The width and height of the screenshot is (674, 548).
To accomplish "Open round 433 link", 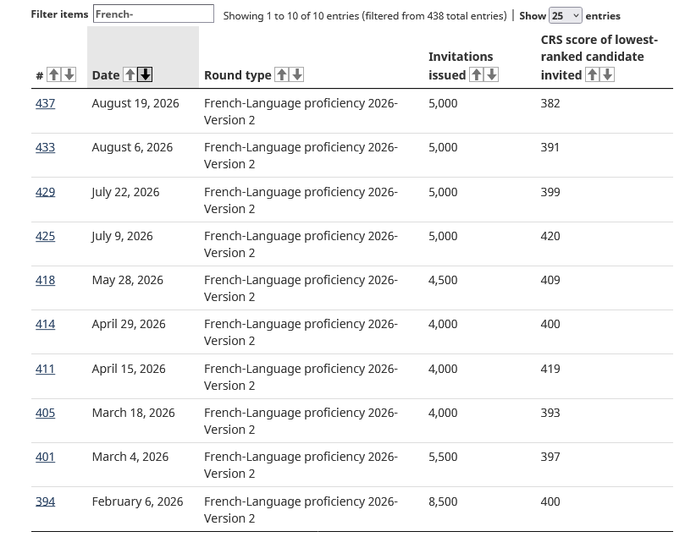I will point(45,147).
